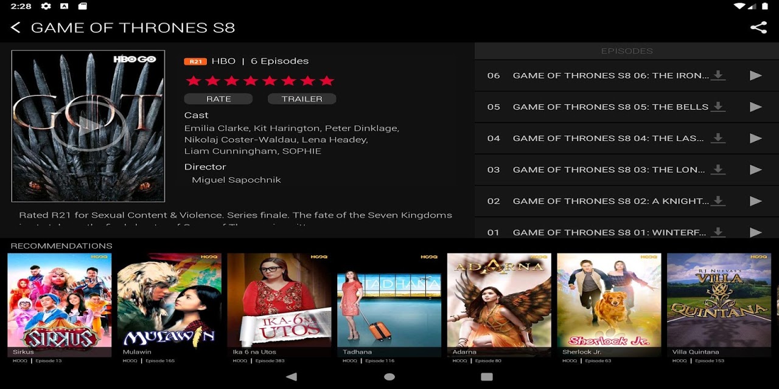Select episode title 'GAME OF THRONES S8 05: THE BELLS'
Viewport: 779px width, 389px height.
point(610,107)
